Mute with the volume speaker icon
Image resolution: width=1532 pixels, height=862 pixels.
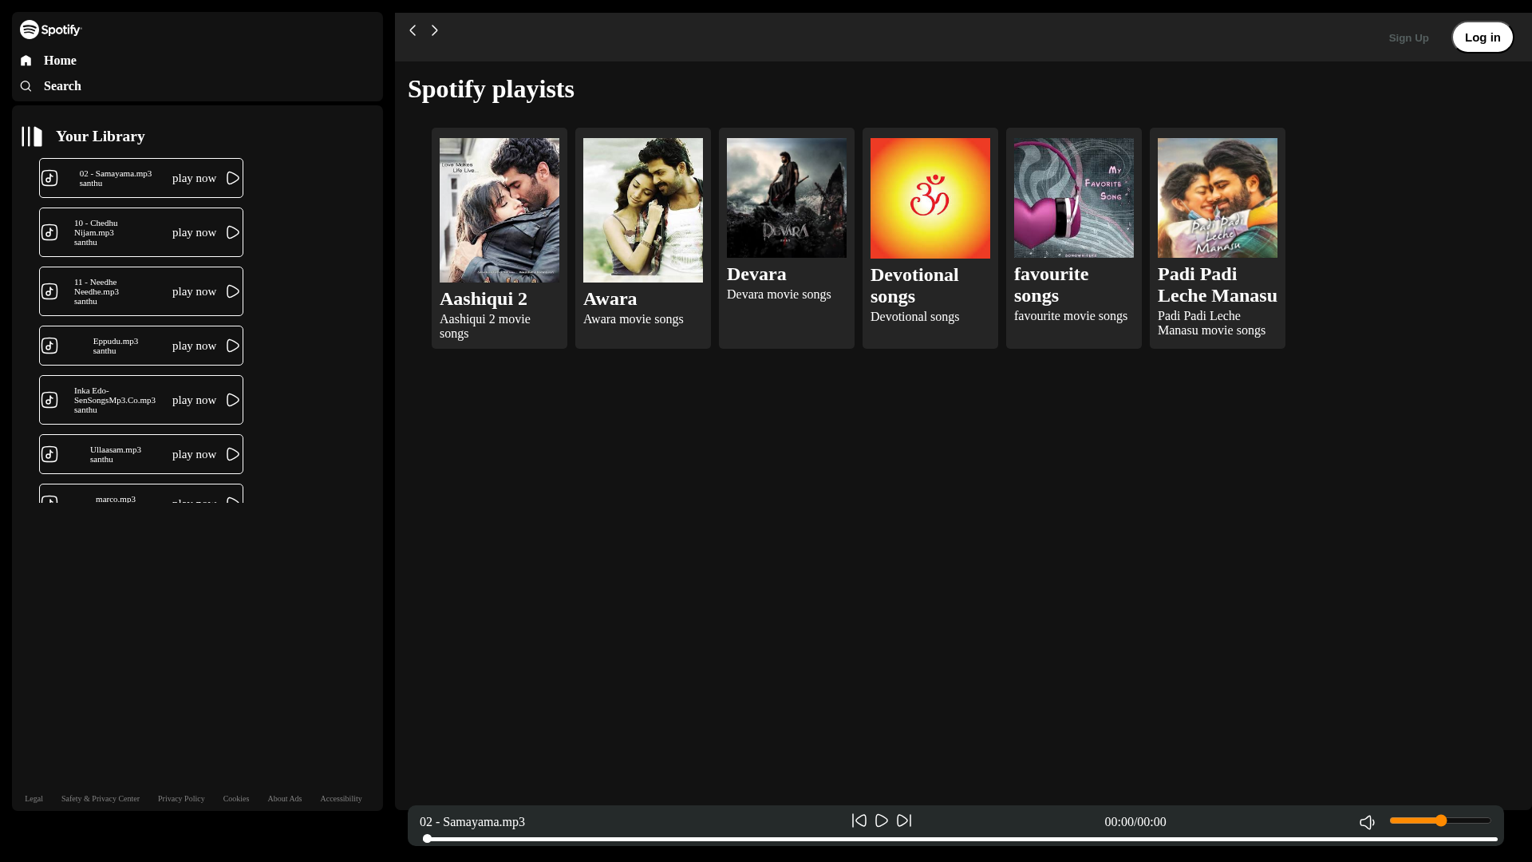(x=1367, y=822)
